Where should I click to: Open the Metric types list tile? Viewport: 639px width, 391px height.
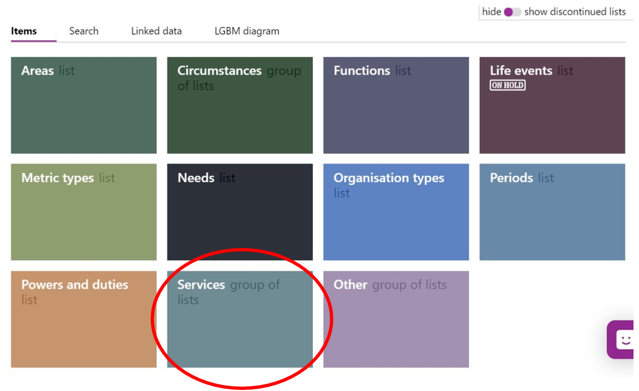point(84,212)
